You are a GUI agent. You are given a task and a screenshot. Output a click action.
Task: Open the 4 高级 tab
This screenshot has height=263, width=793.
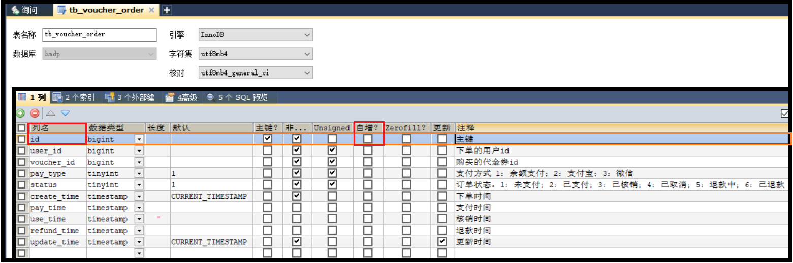click(x=181, y=98)
